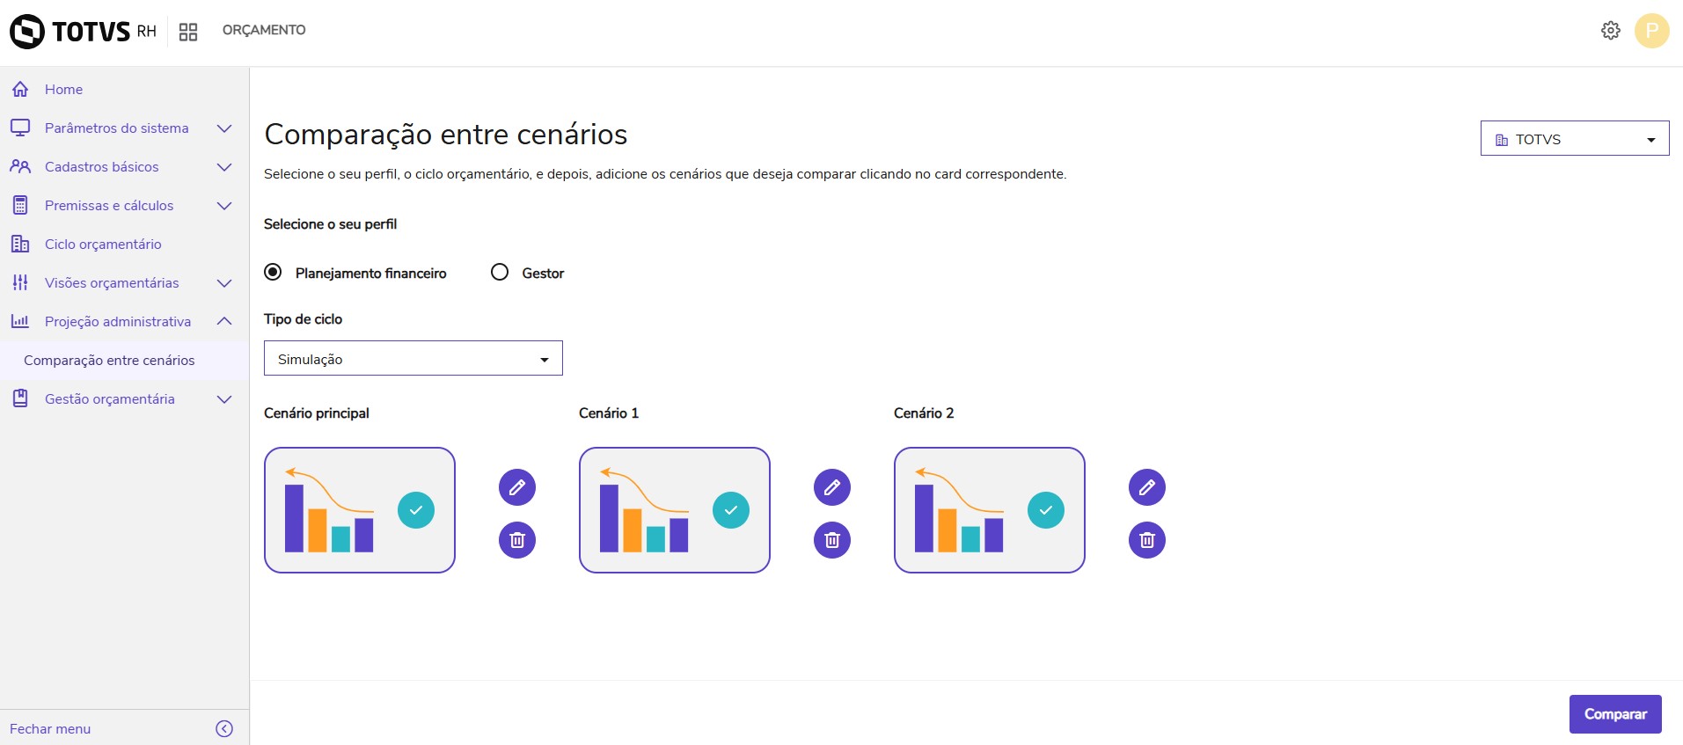Click the edit pencil for Cenário principal
This screenshot has height=745, width=1683.
tap(517, 487)
